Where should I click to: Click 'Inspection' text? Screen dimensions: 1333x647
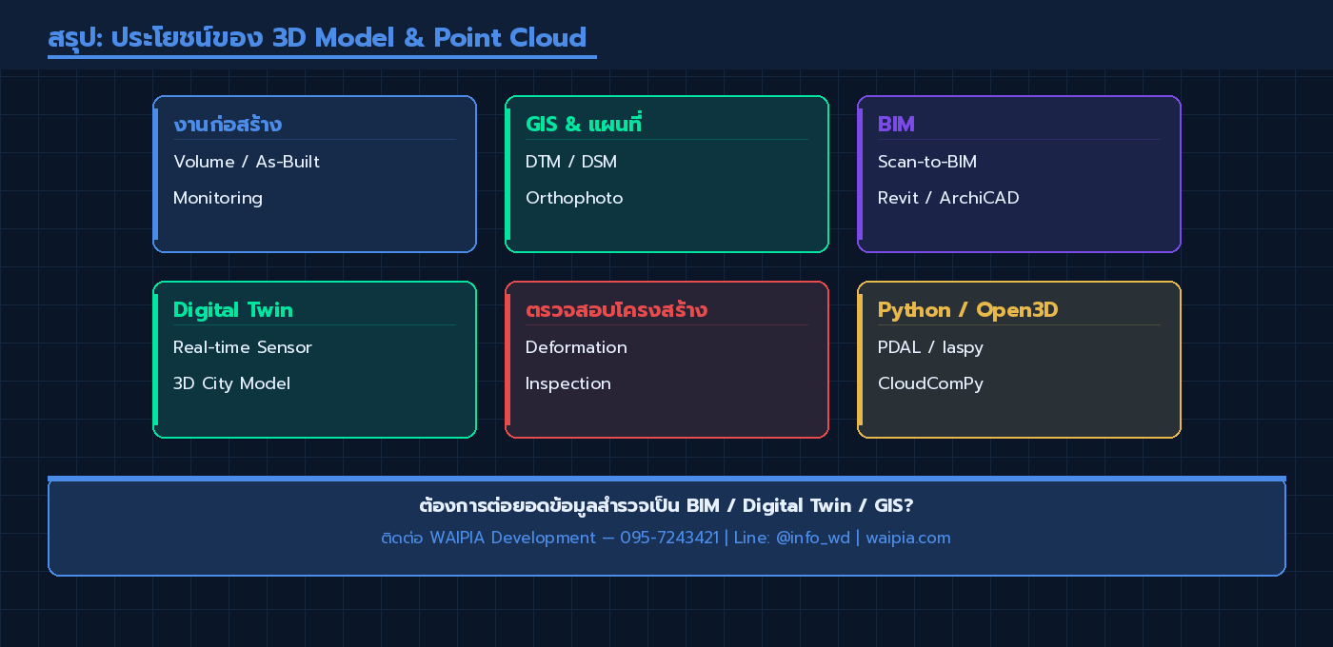tap(568, 383)
